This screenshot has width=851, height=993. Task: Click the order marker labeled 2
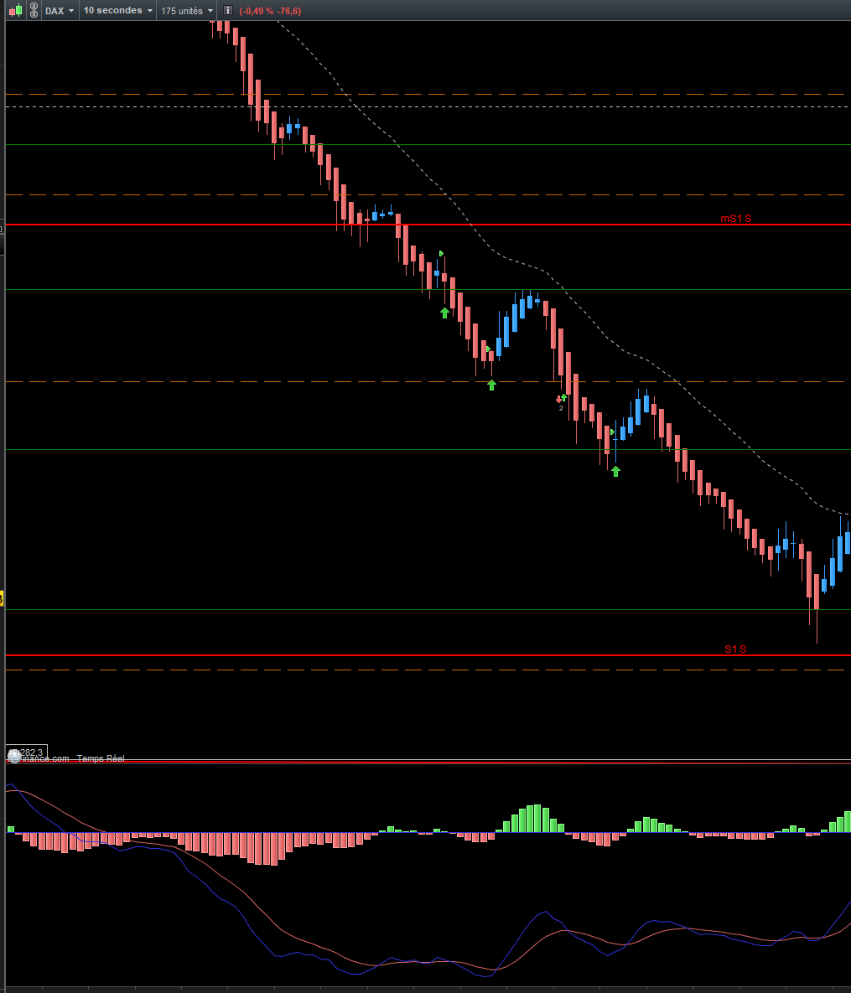click(561, 403)
